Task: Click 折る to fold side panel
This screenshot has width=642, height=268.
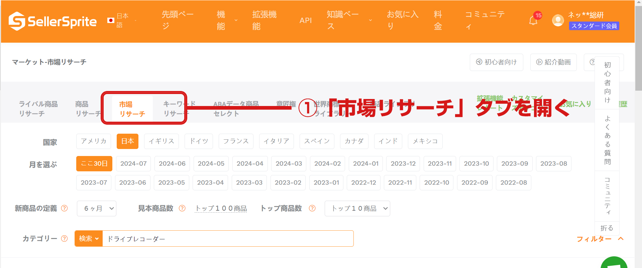Action: 607,228
